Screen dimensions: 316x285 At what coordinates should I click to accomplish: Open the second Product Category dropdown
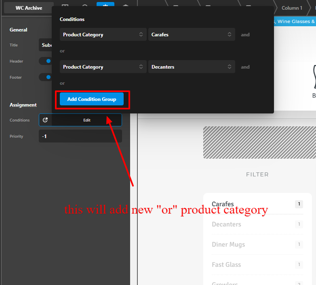click(103, 67)
